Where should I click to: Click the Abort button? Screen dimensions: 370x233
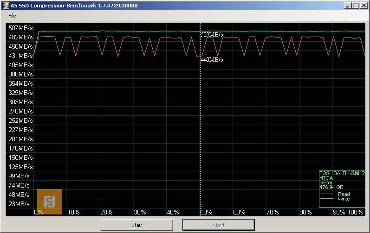(x=218, y=225)
